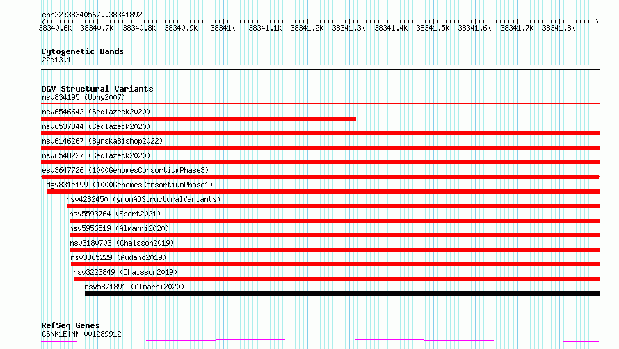Open variant nsv3223849 (Chaisson2019) label
619x349 pixels.
[x=125, y=272]
